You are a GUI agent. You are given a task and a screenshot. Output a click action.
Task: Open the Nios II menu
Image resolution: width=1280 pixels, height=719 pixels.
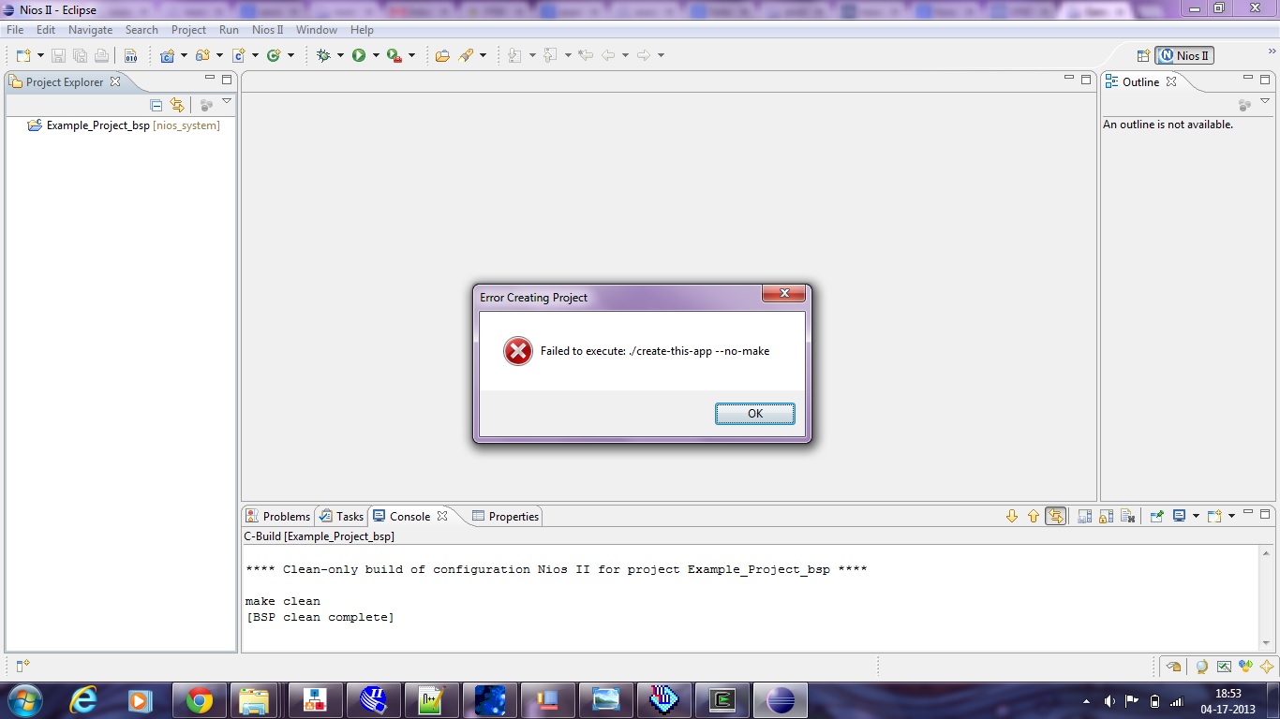coord(267,30)
